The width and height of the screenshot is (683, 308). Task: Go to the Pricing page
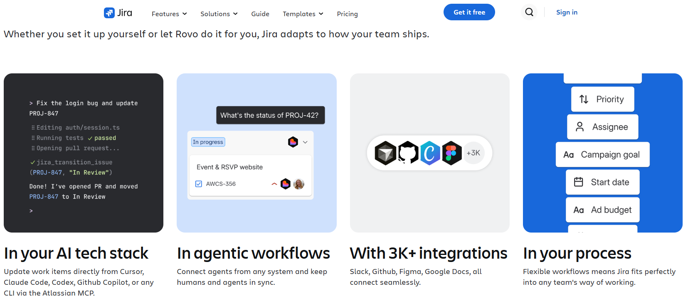click(x=347, y=14)
